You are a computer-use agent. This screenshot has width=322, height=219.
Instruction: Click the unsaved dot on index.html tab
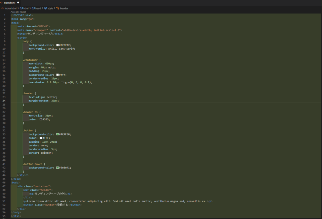click(x=18, y=3)
